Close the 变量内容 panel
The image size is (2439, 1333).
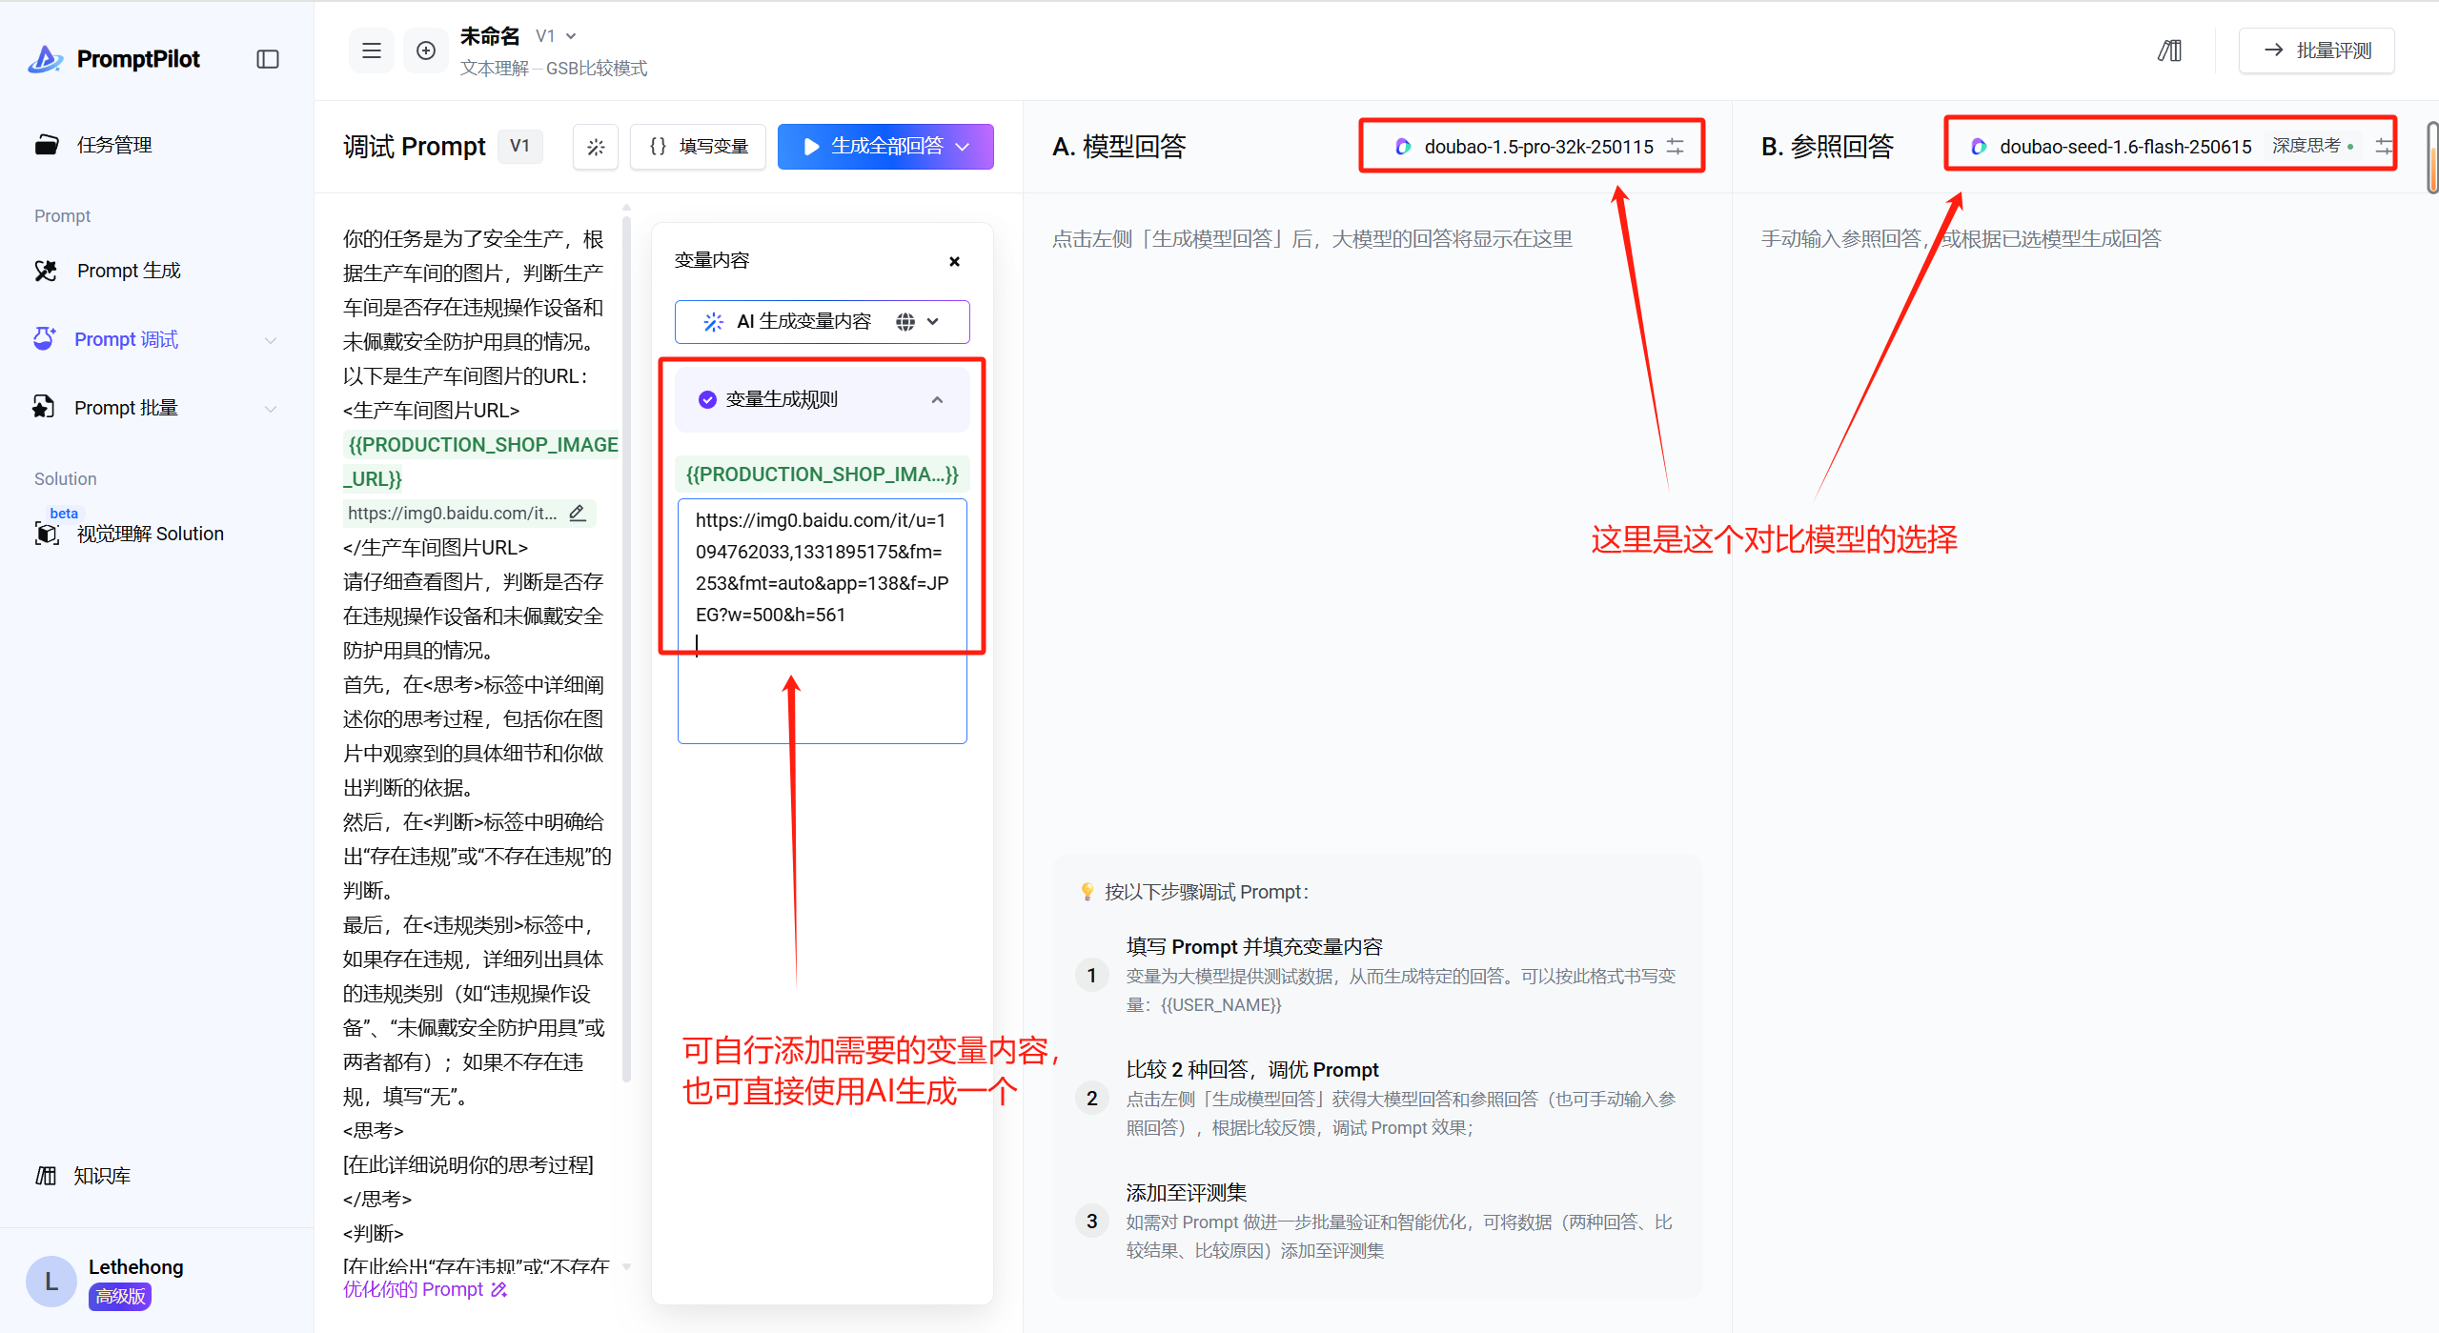[954, 261]
